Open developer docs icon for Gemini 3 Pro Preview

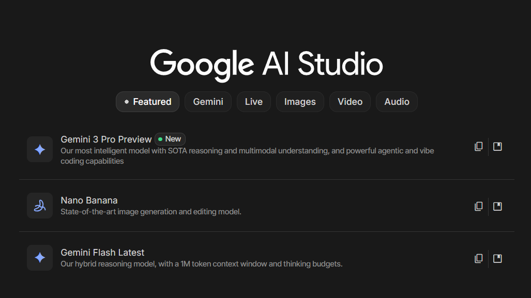click(x=497, y=147)
